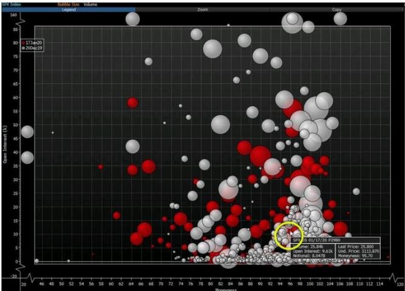
Task: Toggle the 17Jan20 series in legend
Action: click(x=30, y=41)
